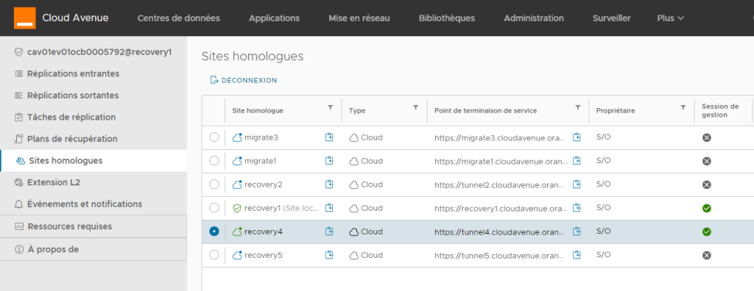754x291 pixels.
Task: Copy migrate3 site name clipboard icon
Action: tap(329, 137)
